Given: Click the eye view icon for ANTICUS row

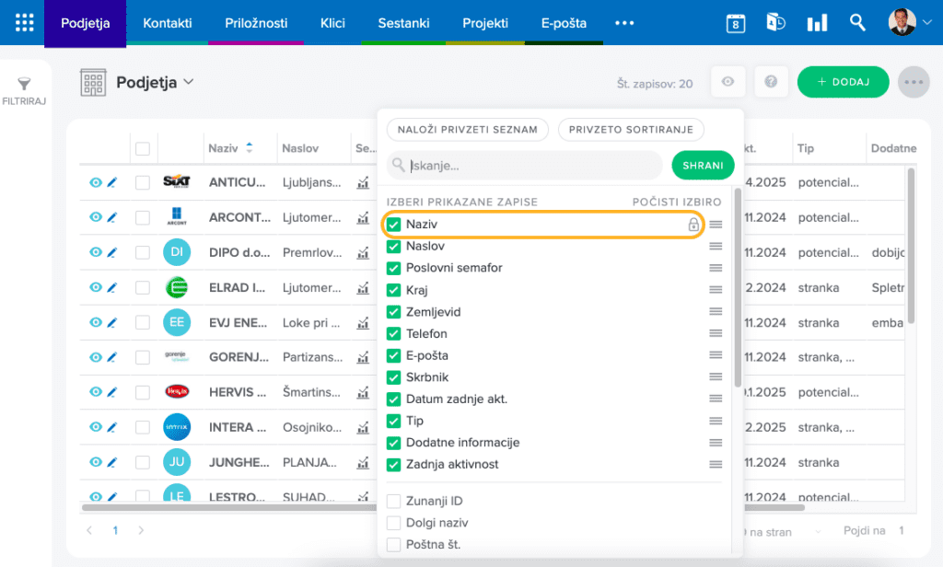Looking at the screenshot, I should tap(95, 182).
